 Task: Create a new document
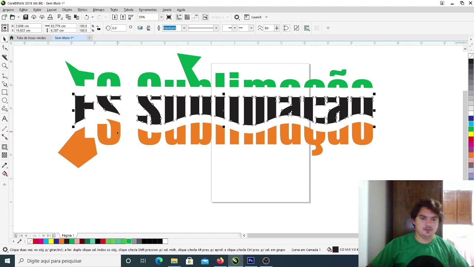(x=4, y=17)
